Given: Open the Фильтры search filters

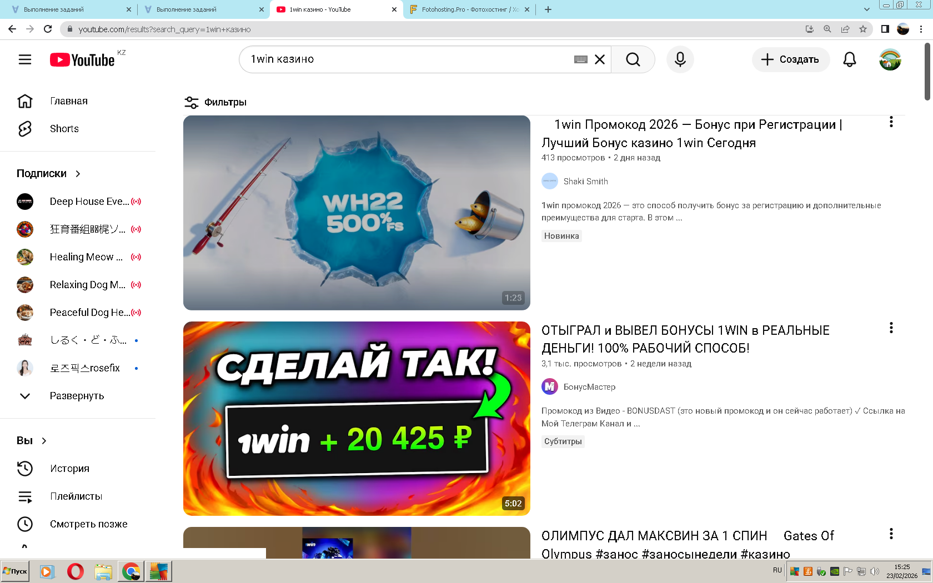Looking at the screenshot, I should [x=215, y=102].
